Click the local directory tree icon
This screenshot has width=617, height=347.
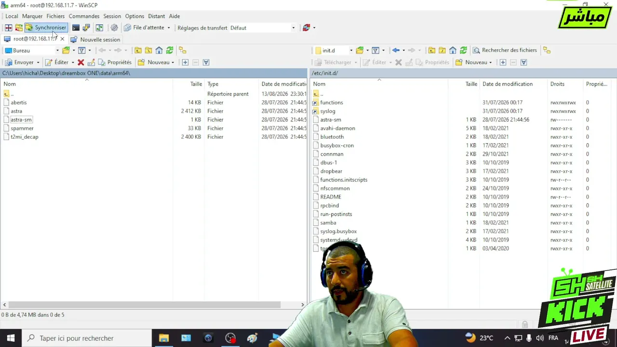[x=182, y=50]
